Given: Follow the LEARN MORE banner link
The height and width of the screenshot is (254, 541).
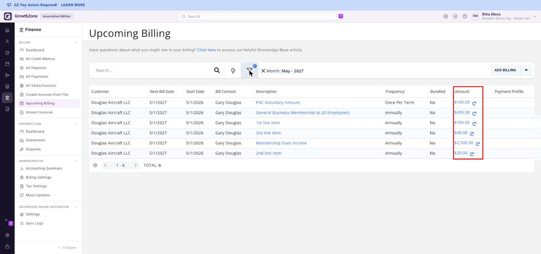Looking at the screenshot, I should click(73, 5).
